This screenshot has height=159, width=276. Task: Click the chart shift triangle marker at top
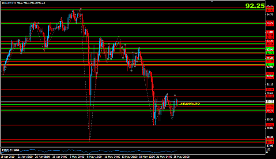(x=212, y=1)
